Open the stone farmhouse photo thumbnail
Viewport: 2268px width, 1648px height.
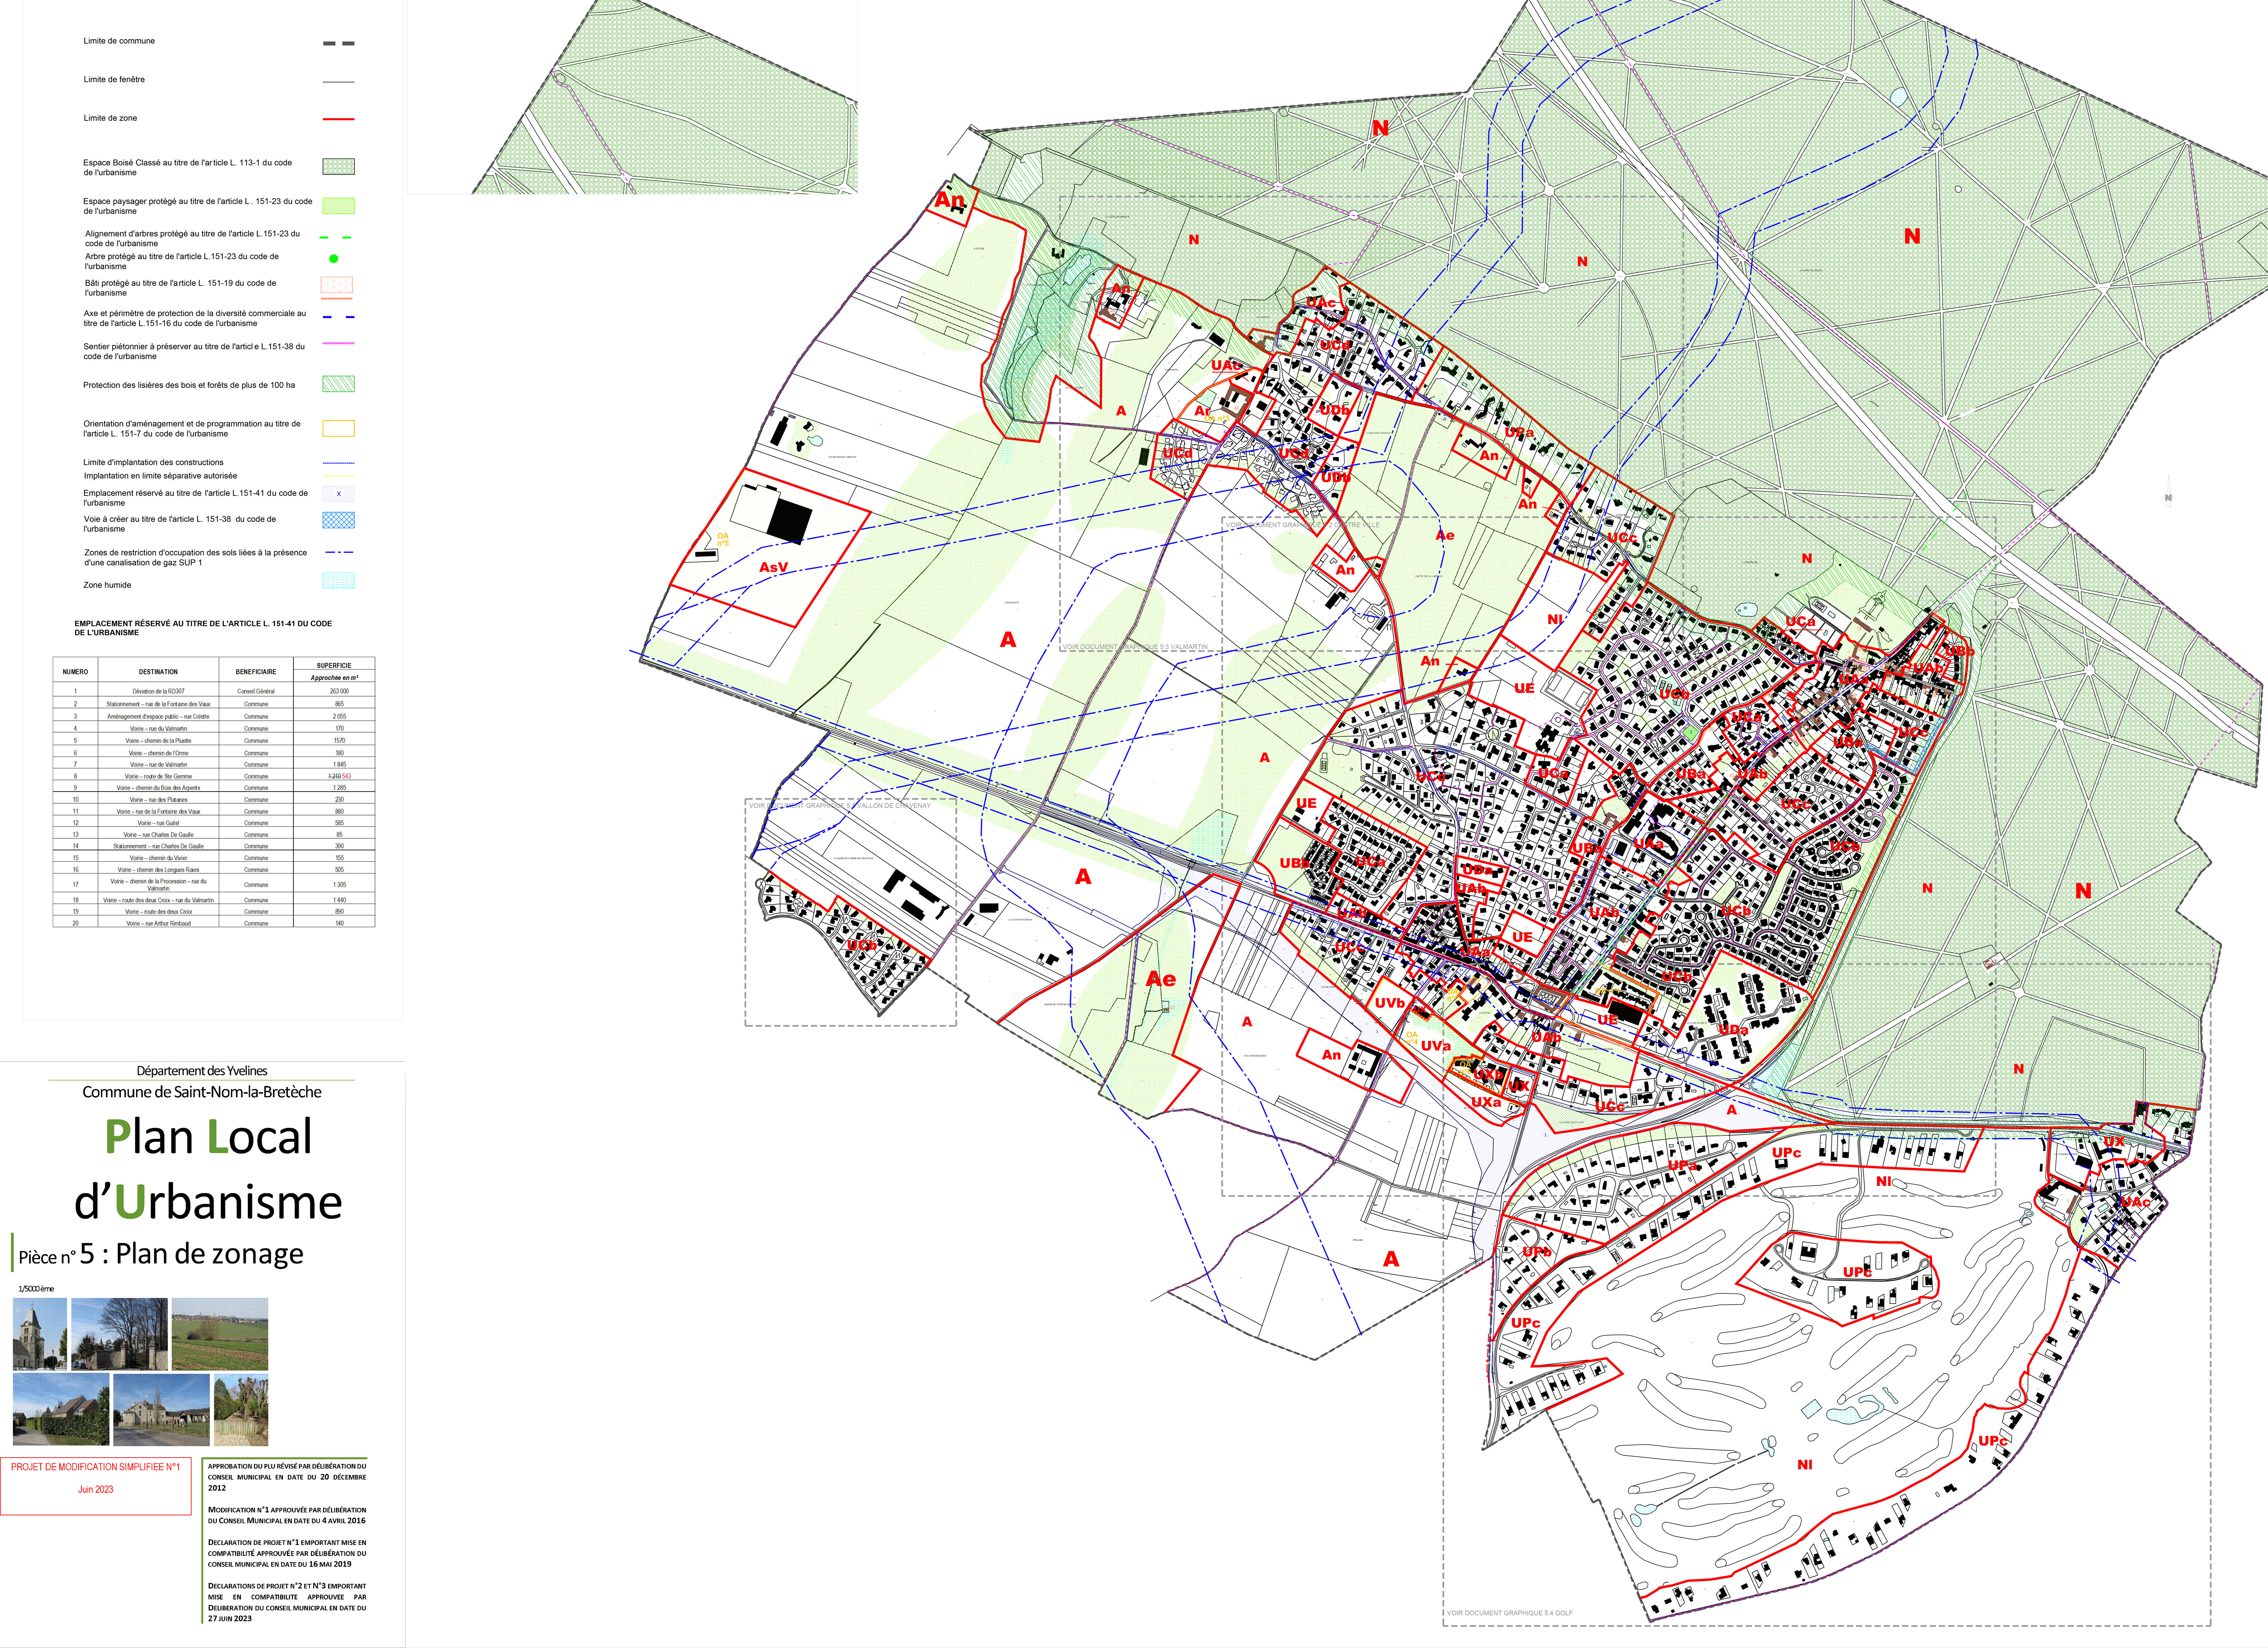(x=161, y=1410)
